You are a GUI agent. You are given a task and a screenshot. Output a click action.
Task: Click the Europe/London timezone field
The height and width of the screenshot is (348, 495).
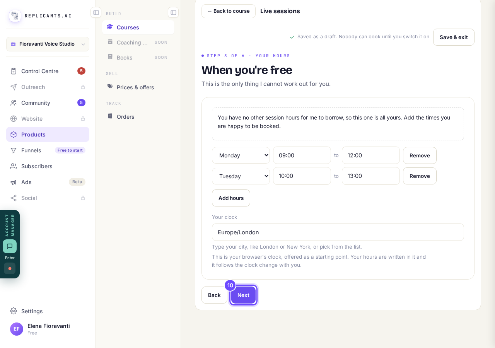338,232
